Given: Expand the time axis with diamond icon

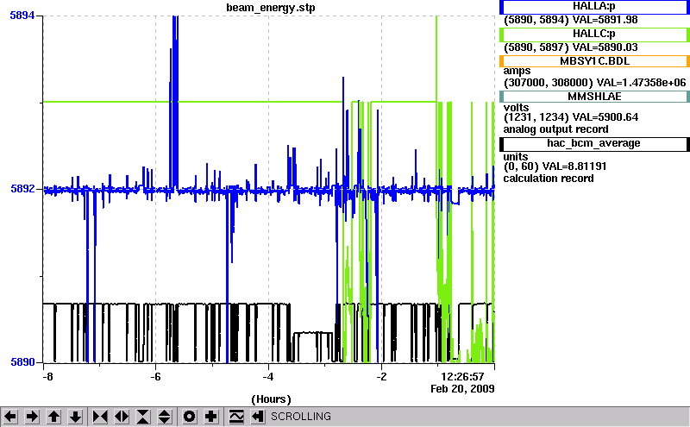Looking at the screenshot, I should 122,417.
